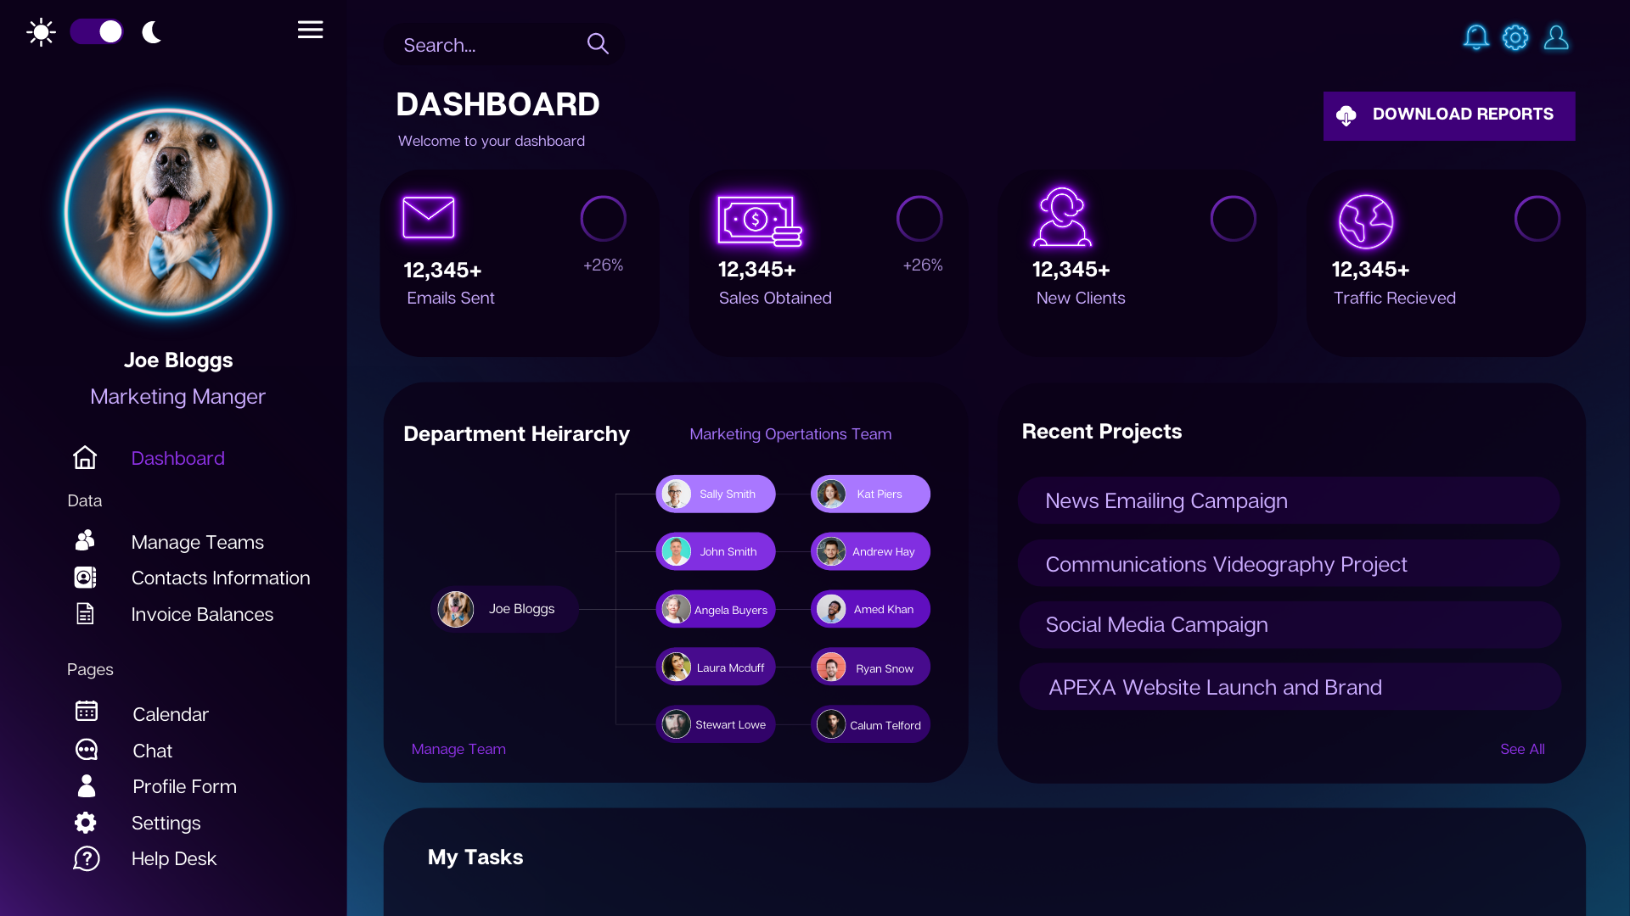The image size is (1630, 916).
Task: Select Stewart Lowe in hierarchy
Action: coord(716,724)
